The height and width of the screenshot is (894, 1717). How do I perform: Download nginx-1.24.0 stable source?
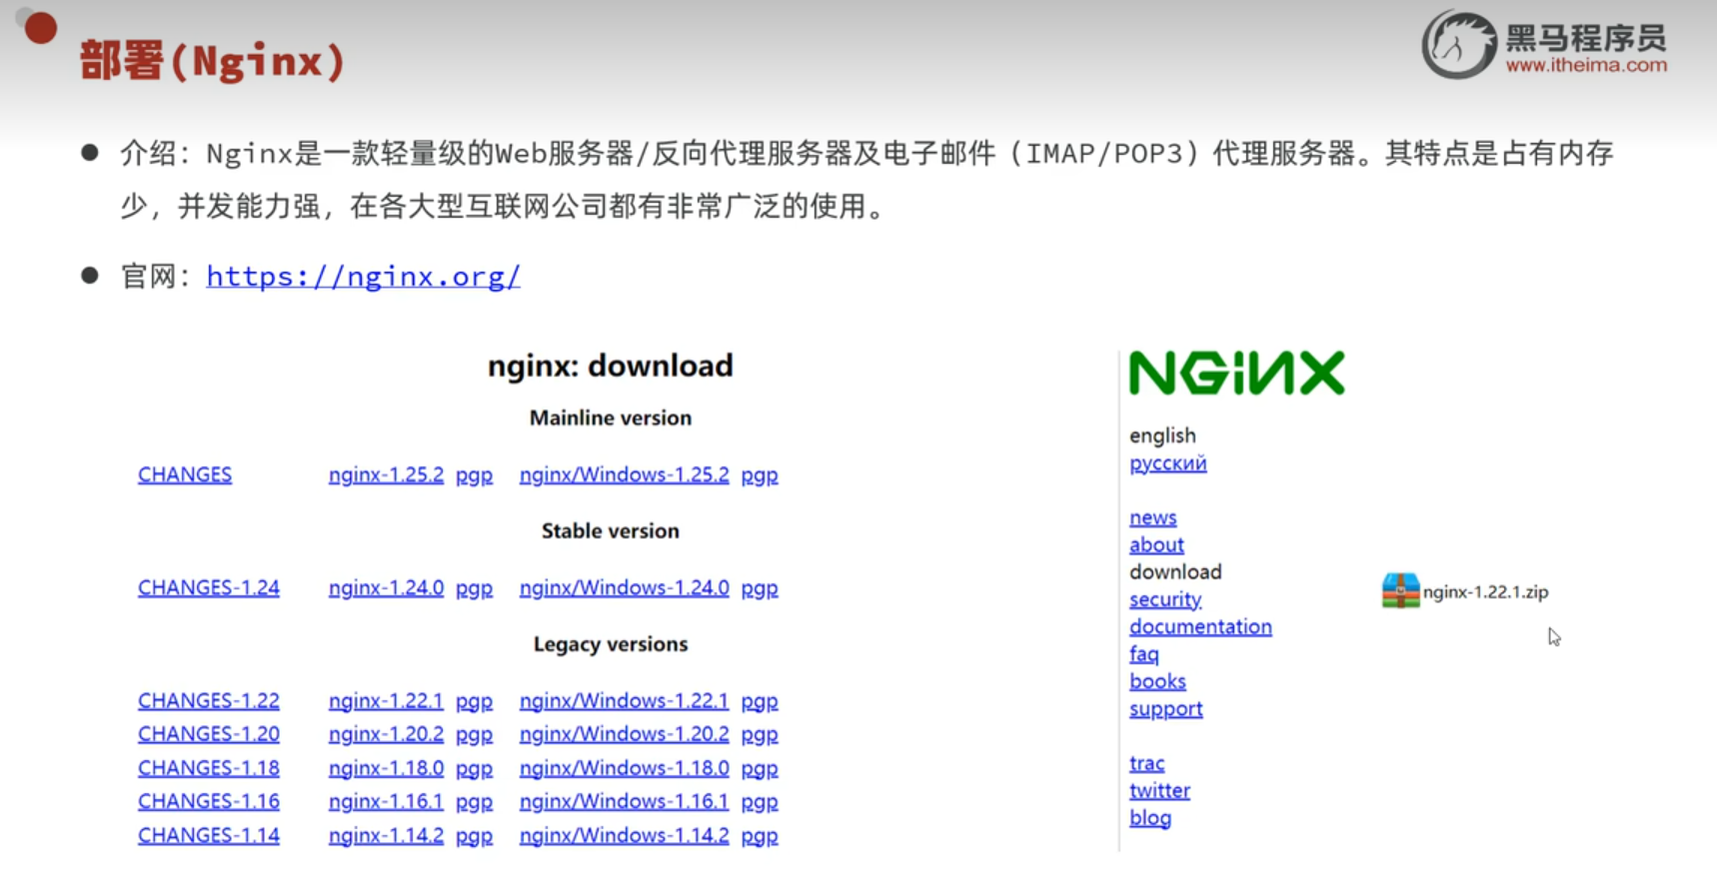coord(386,587)
